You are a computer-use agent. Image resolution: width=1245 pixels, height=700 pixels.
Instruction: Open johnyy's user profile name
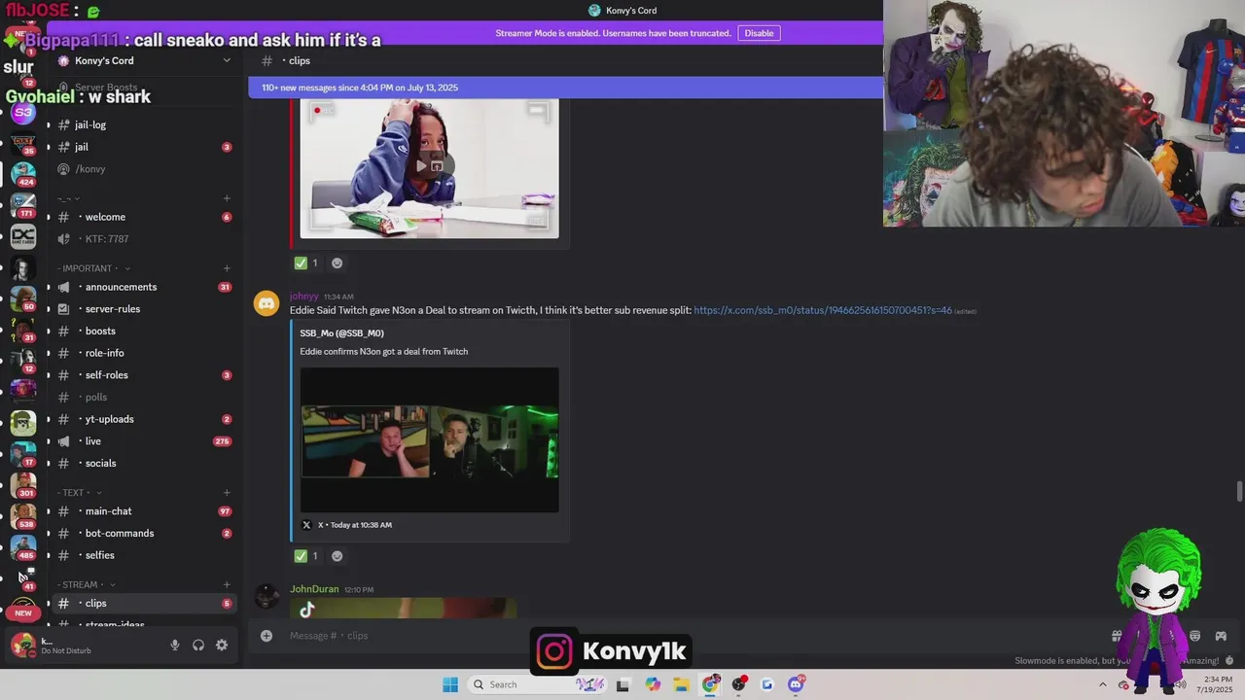(303, 296)
